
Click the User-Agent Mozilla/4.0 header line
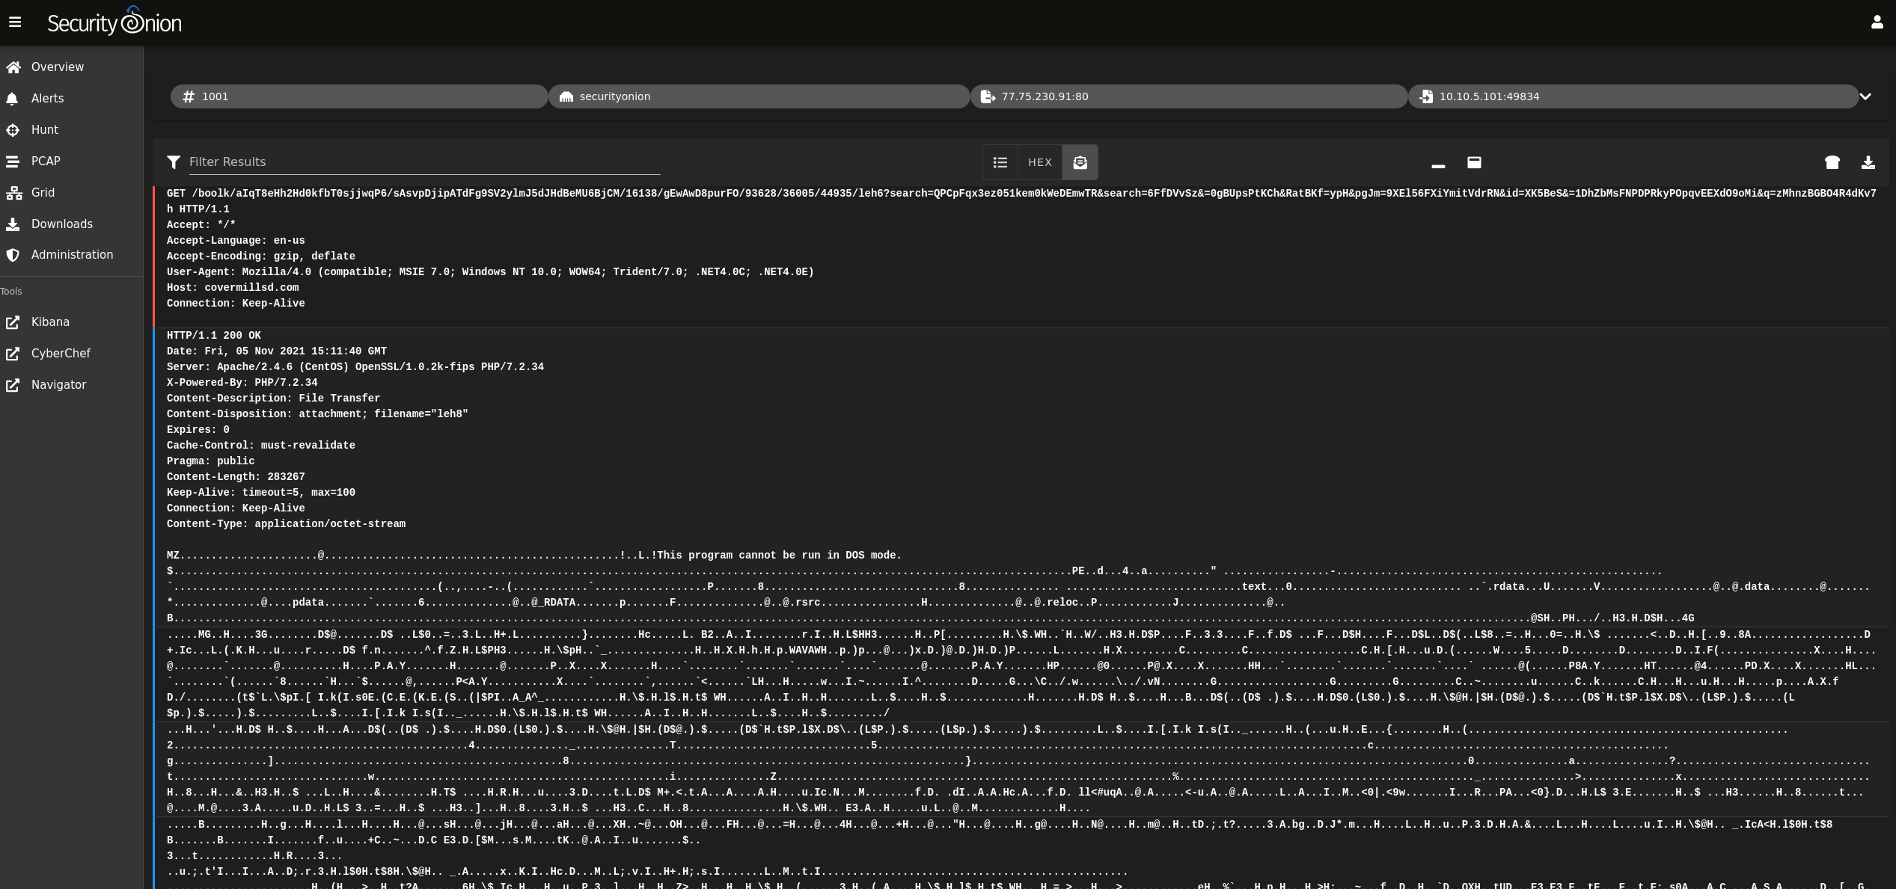point(490,272)
